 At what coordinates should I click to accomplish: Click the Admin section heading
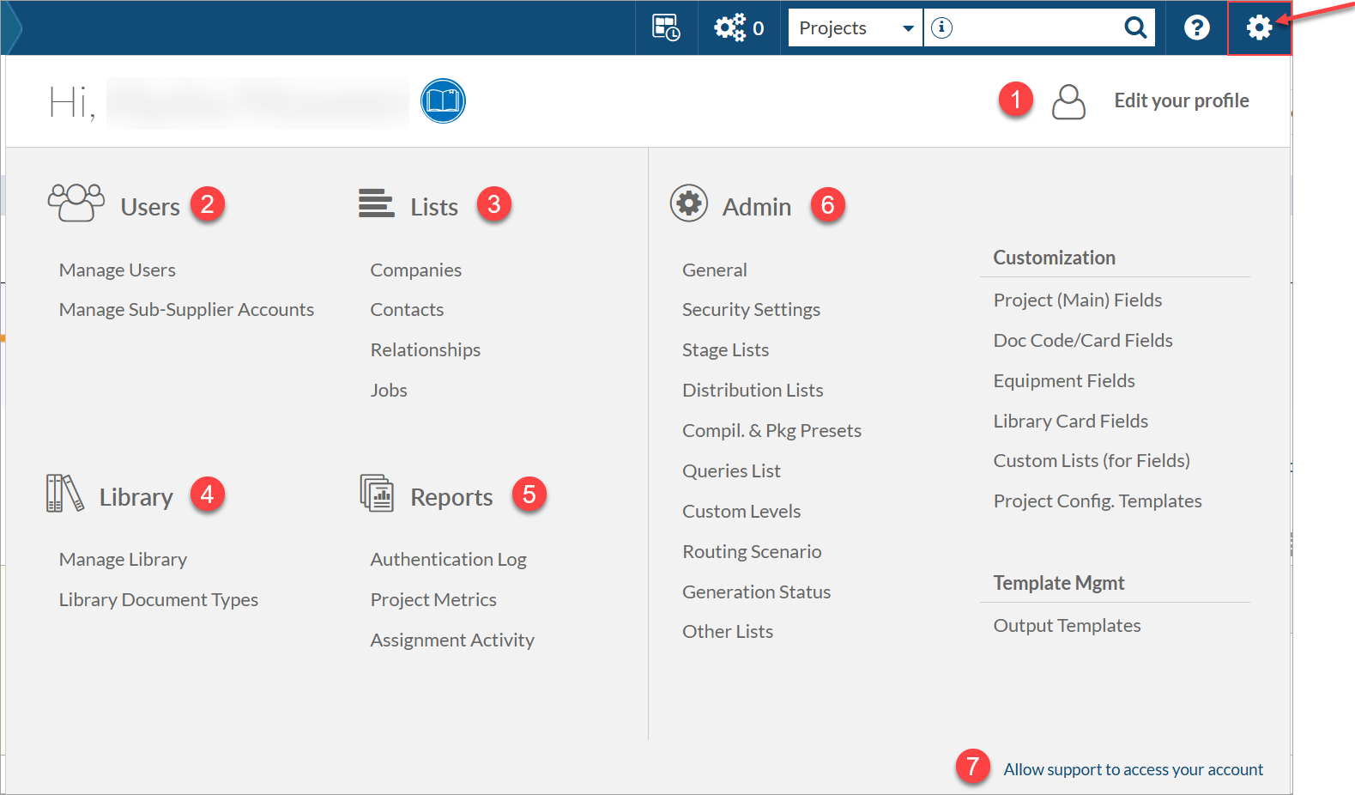(x=757, y=207)
